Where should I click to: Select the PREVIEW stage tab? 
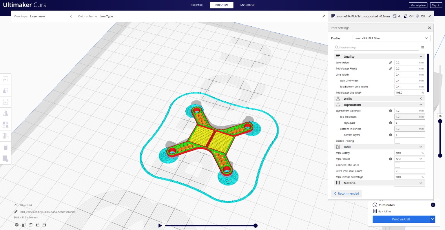pyautogui.click(x=222, y=5)
